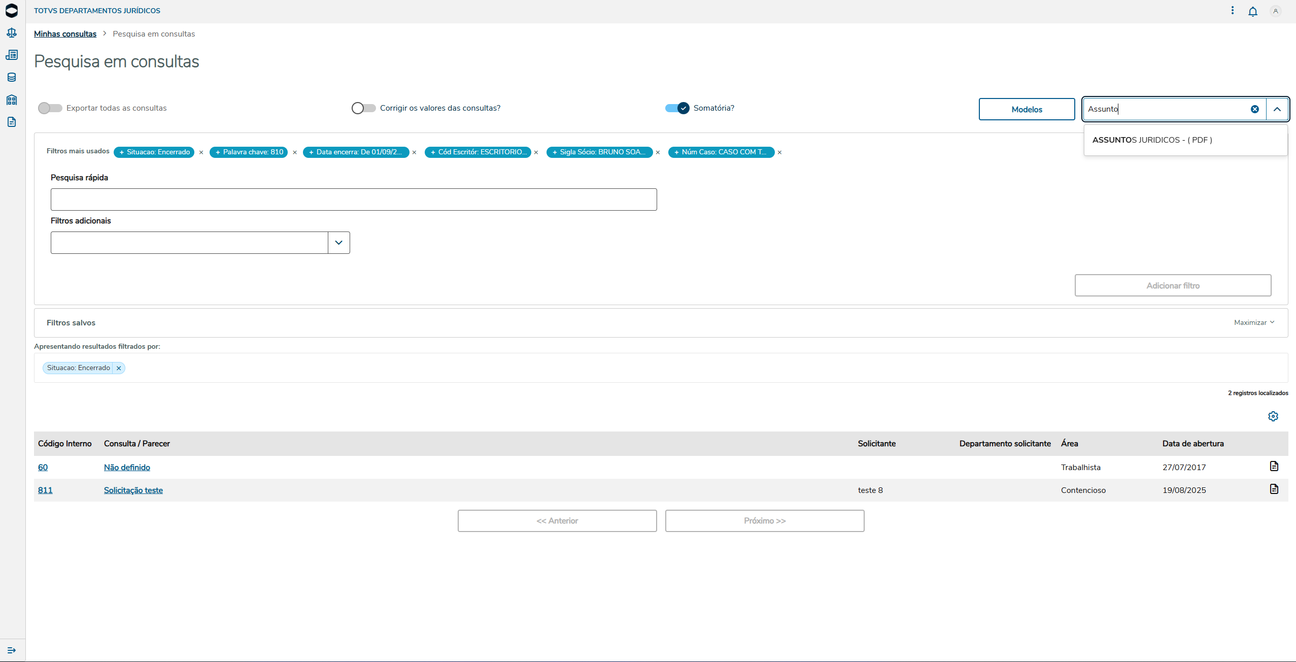1296x662 pixels.
Task: Enable Corrigir os valores das consultas toggle
Action: click(363, 108)
